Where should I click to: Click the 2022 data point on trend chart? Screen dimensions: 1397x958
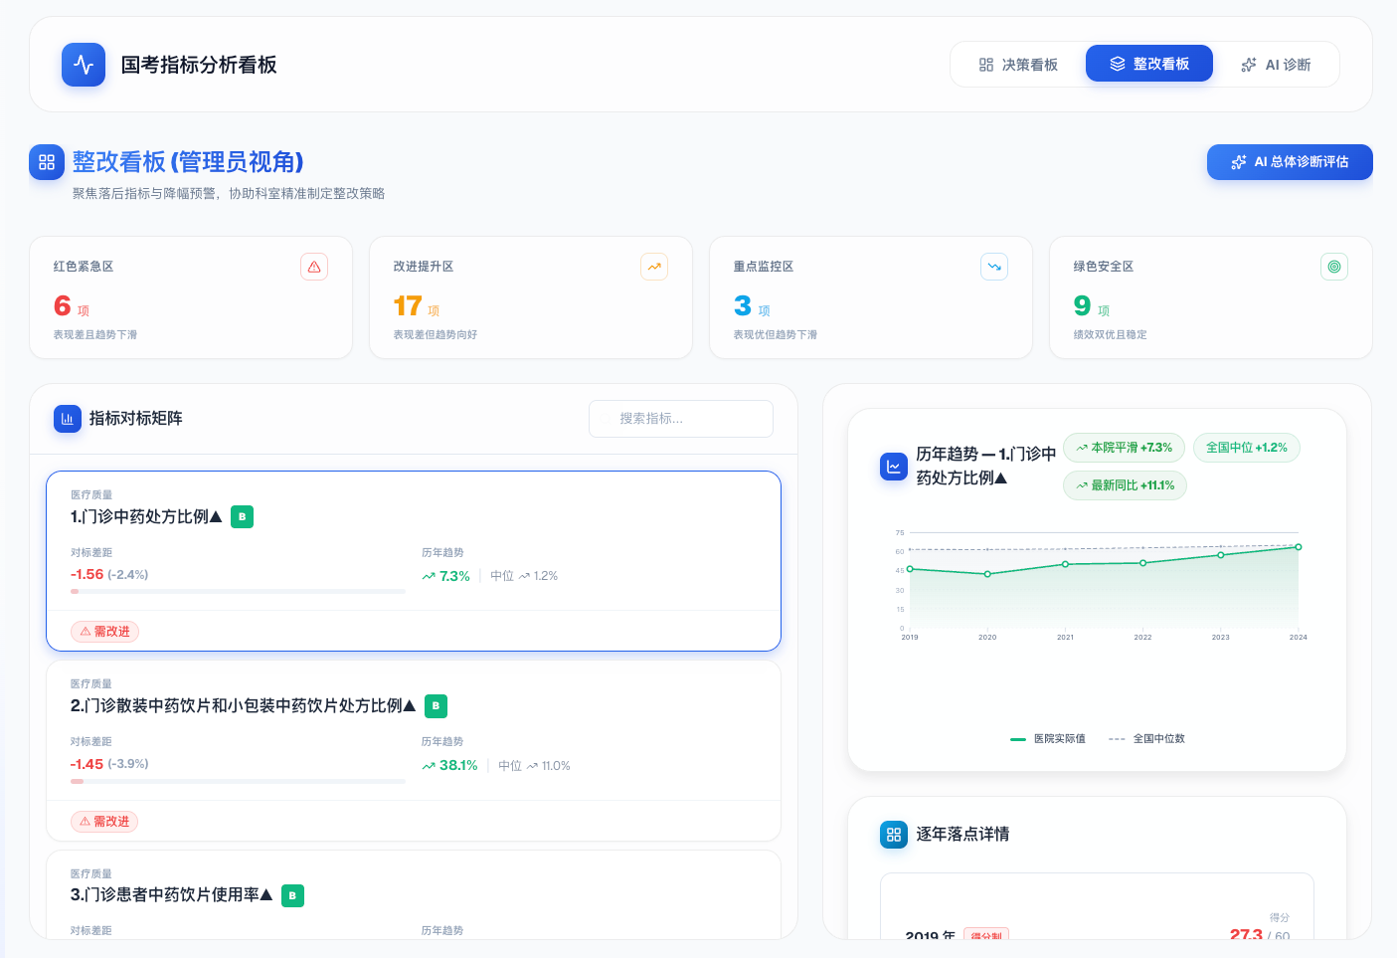pyautogui.click(x=1142, y=563)
